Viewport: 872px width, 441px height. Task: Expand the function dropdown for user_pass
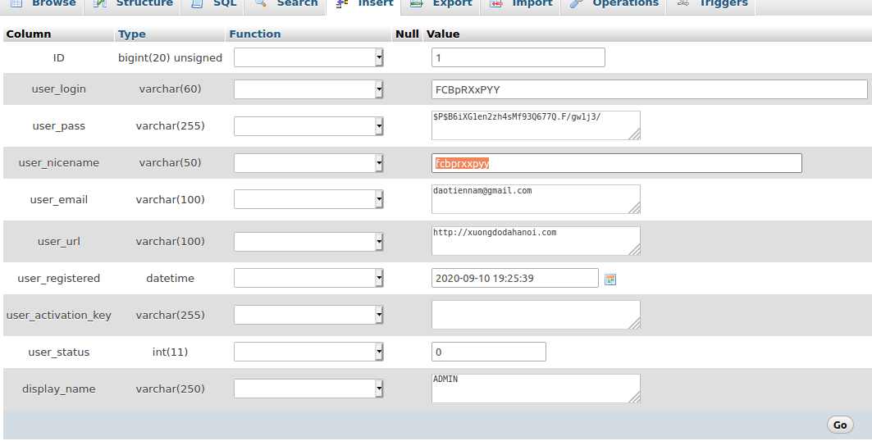(x=308, y=126)
